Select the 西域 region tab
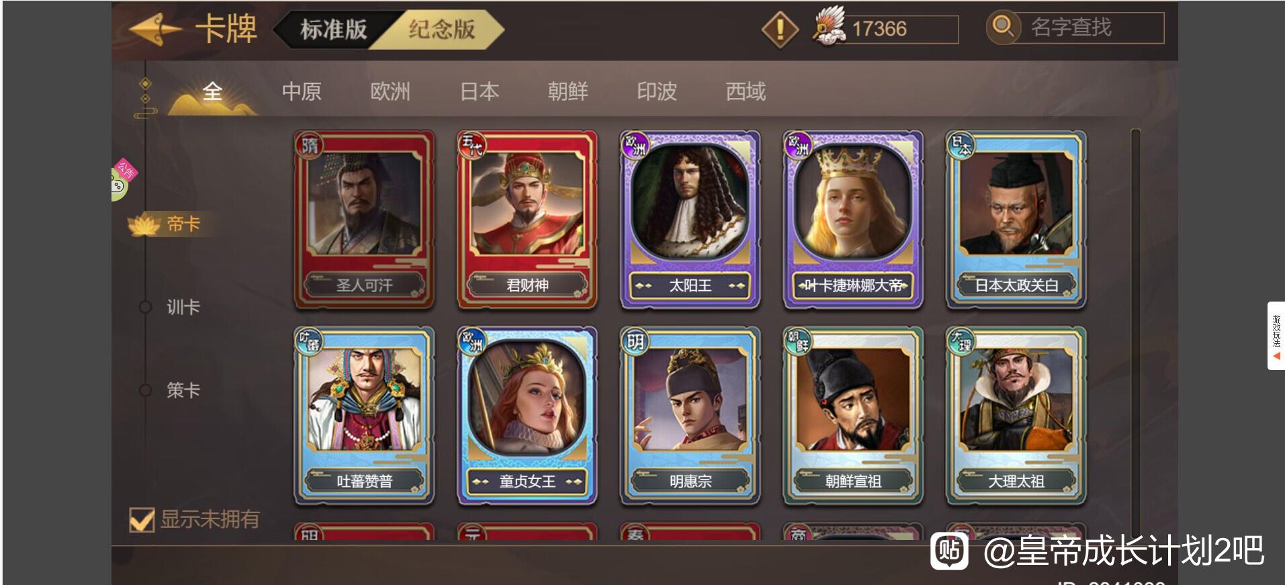 [746, 91]
